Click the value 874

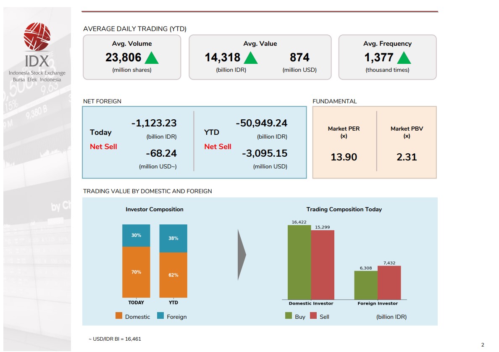[299, 58]
